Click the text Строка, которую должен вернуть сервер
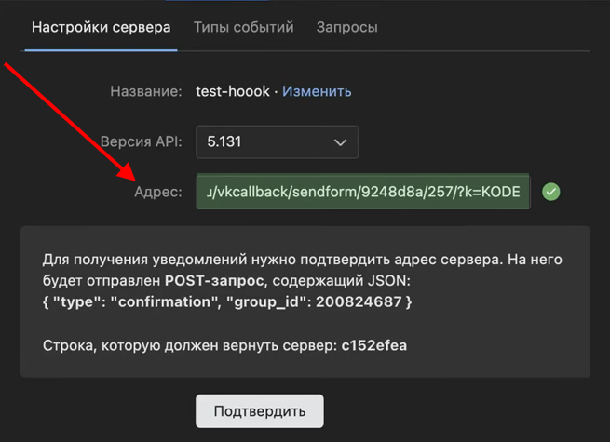Screen dimensions: 610x442 coord(186,345)
